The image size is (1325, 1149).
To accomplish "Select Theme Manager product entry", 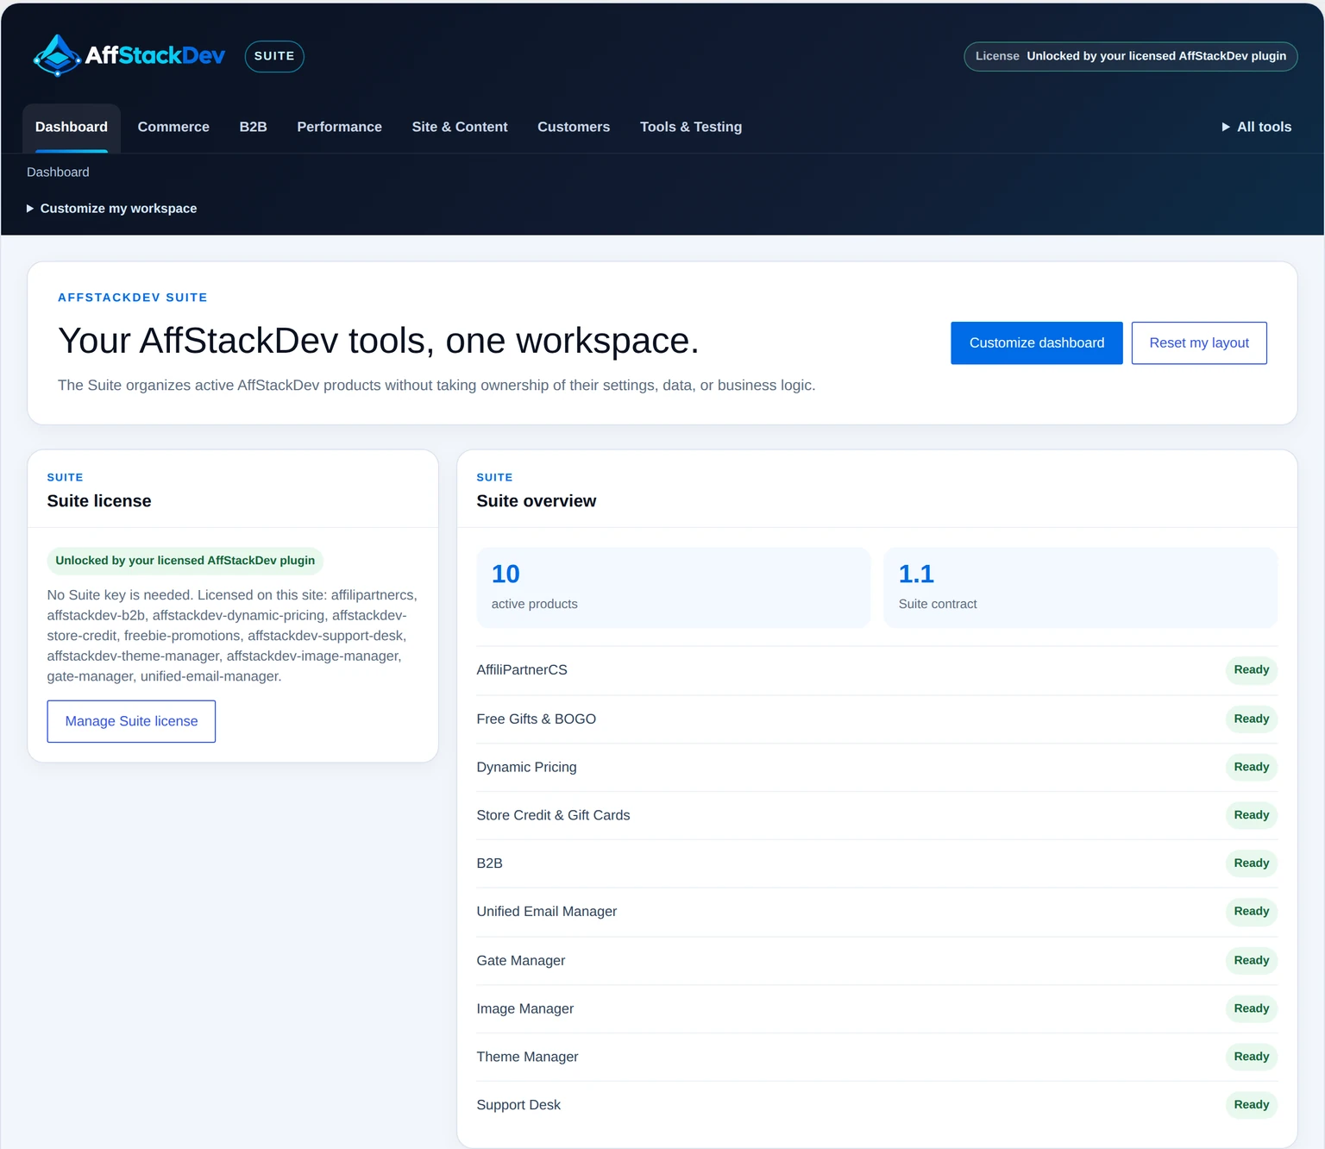I will click(x=528, y=1058).
